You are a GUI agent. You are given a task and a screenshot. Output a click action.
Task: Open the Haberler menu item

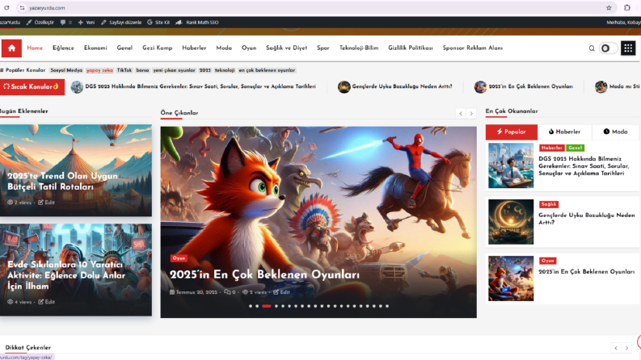point(194,48)
